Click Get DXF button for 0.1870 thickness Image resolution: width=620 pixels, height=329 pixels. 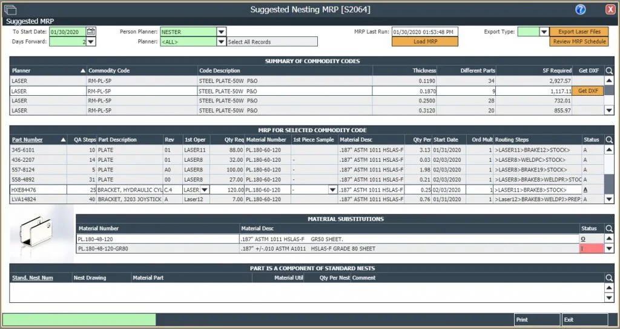click(588, 90)
